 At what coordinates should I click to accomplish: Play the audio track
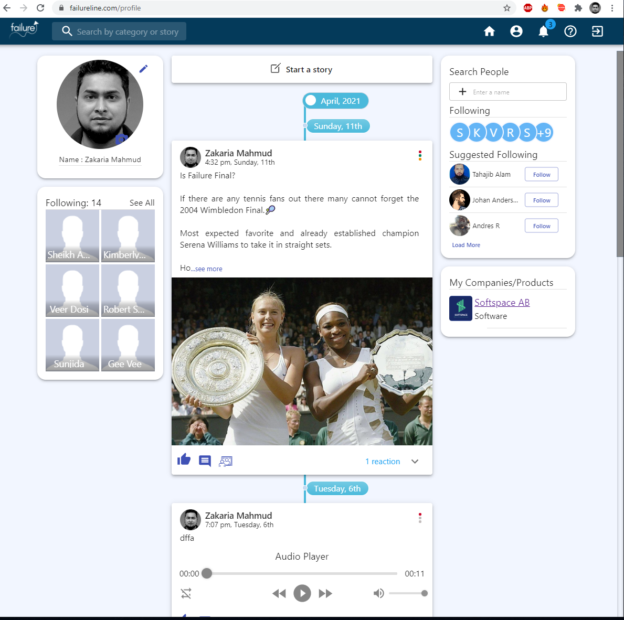[x=302, y=593]
